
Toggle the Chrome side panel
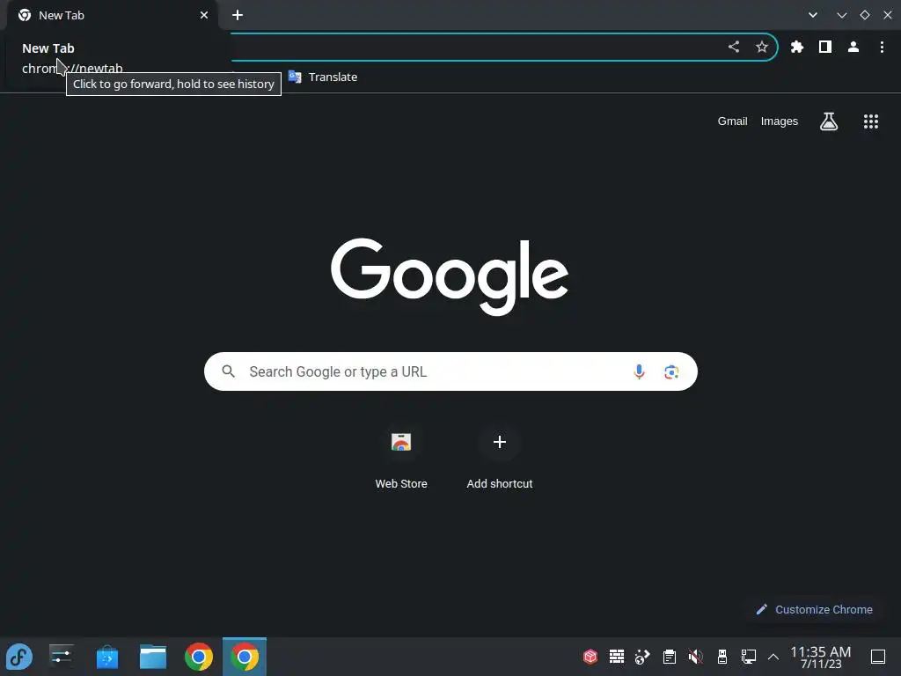pyautogui.click(x=825, y=47)
